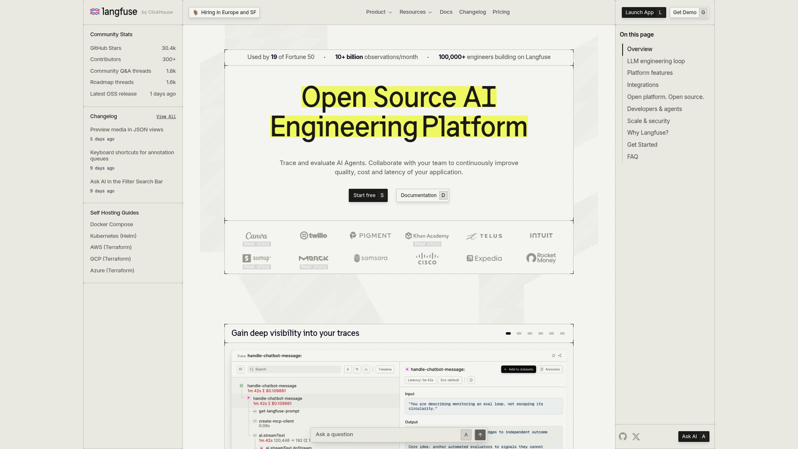Click the Documentation button
Viewport: 798px width, 449px height.
(422, 195)
